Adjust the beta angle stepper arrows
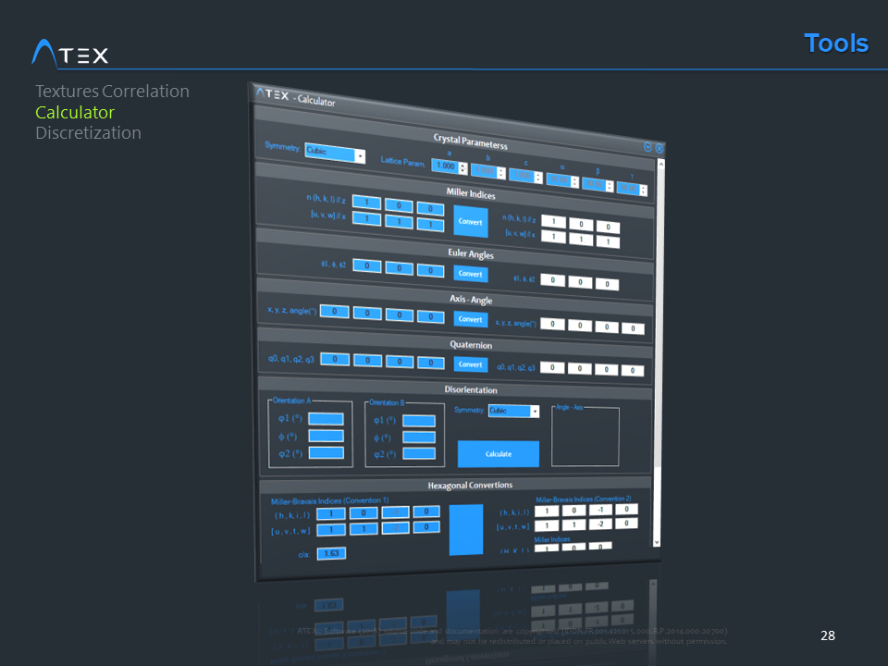888x666 pixels. coord(610,186)
